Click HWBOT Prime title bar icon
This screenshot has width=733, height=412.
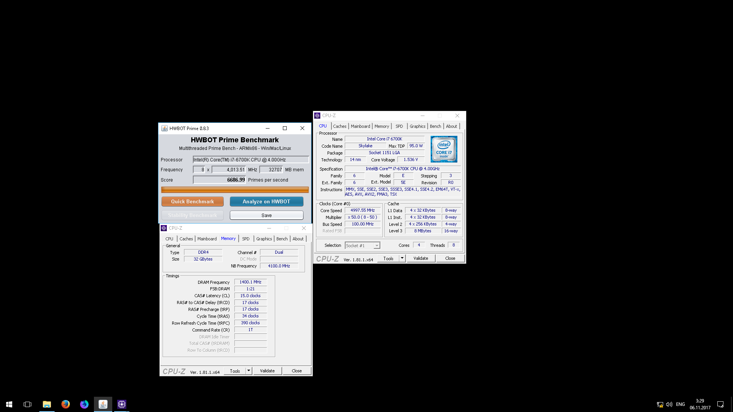(x=165, y=128)
